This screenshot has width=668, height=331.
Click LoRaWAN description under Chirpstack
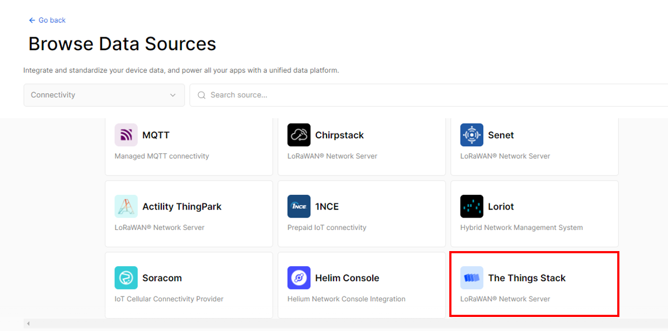point(333,156)
